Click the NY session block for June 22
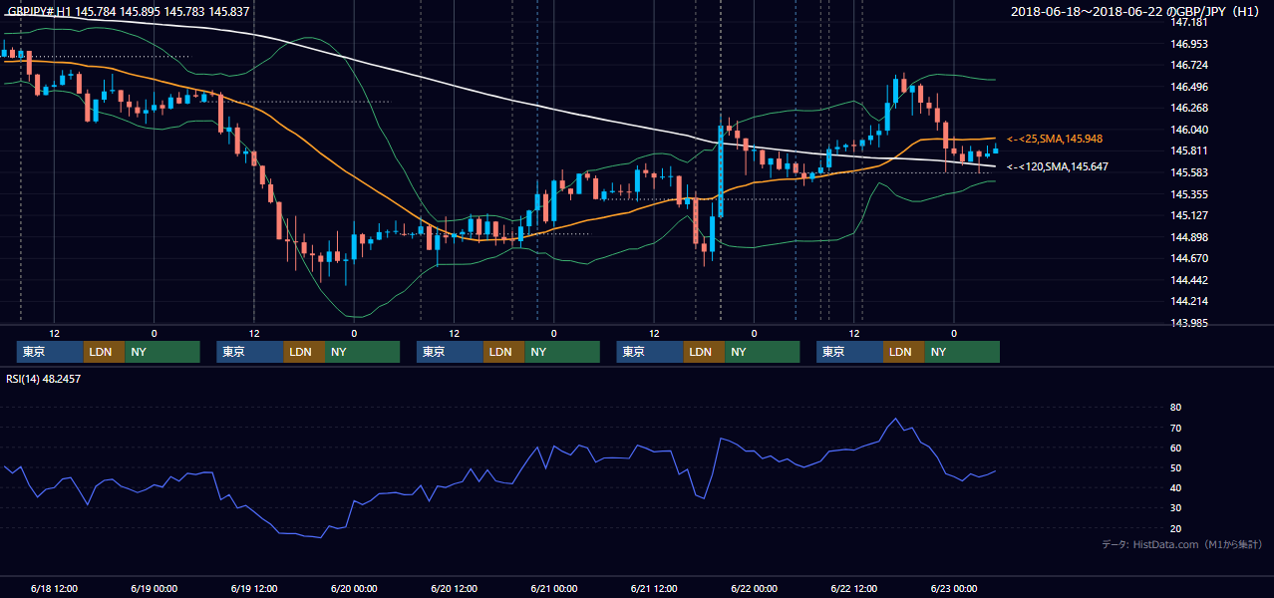Screen dimensions: 1274x598 pos(962,352)
